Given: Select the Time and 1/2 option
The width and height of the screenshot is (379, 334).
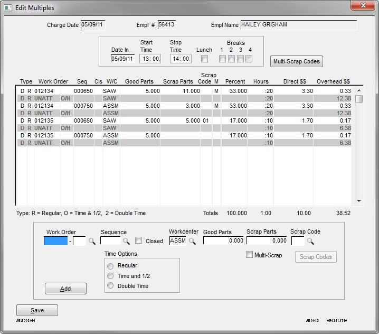Looking at the screenshot, I should (x=110, y=276).
